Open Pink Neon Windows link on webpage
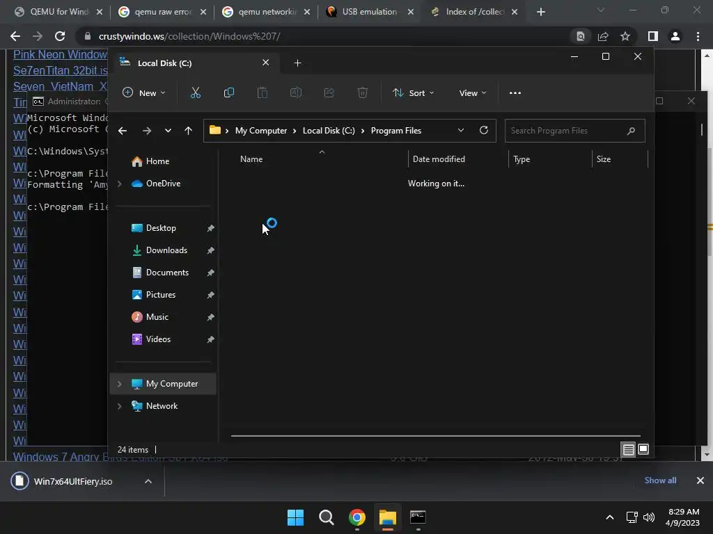 pyautogui.click(x=60, y=54)
